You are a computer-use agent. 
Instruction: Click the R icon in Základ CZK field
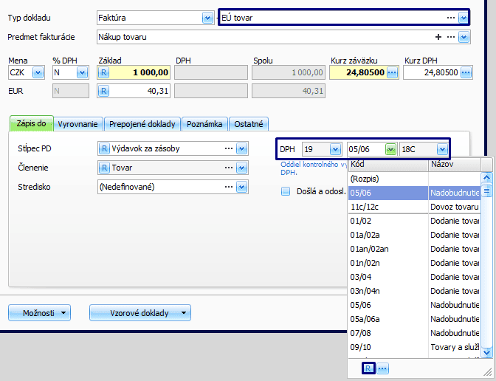pyautogui.click(x=104, y=72)
